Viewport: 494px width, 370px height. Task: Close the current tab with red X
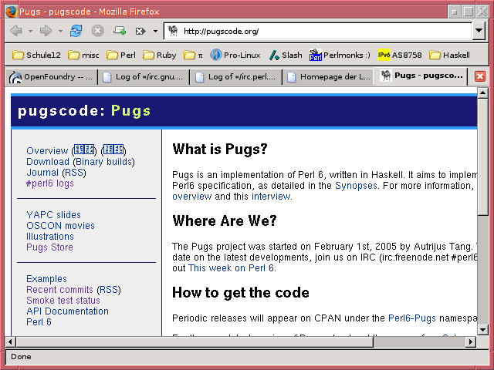(480, 76)
